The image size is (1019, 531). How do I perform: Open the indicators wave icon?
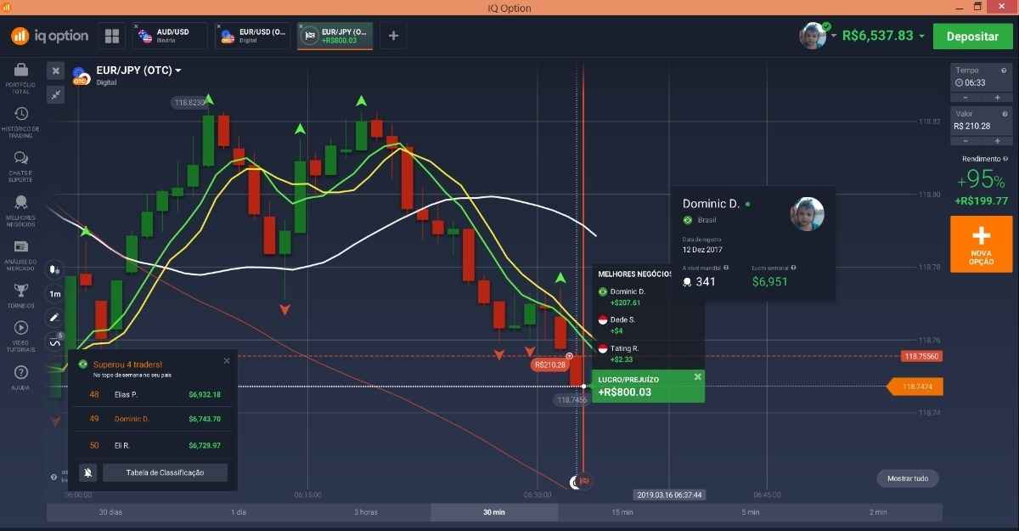pyautogui.click(x=55, y=342)
